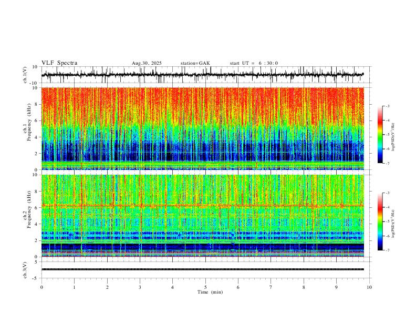Viewport: 416px width, 322px height.
Task: Click the 'start UT = 6:30:0' label
Action: point(254,63)
